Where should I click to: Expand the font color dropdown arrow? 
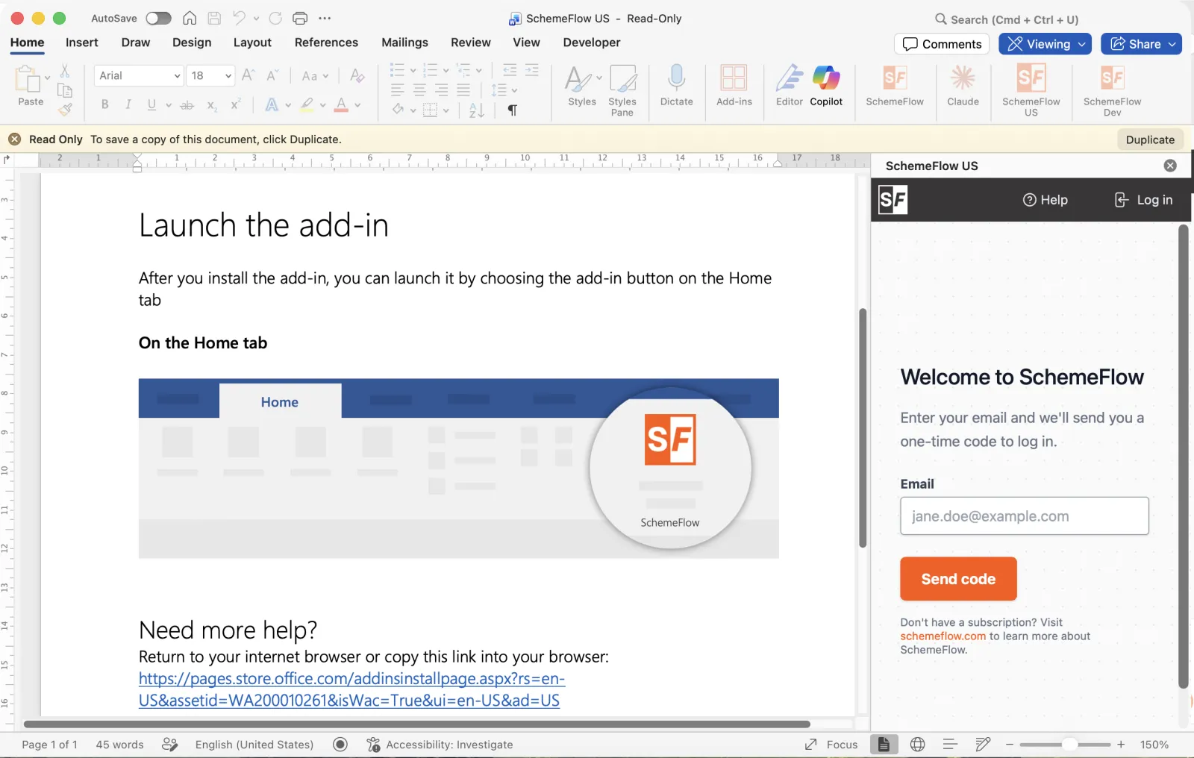357,105
